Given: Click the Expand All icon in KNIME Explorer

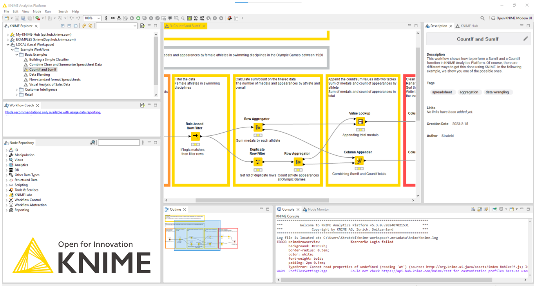Looking at the screenshot, I should point(63,26).
